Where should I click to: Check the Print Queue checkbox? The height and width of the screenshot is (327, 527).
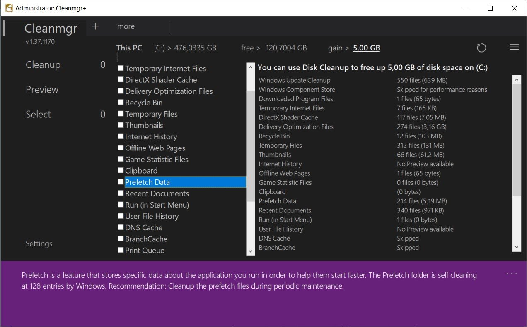[121, 250]
